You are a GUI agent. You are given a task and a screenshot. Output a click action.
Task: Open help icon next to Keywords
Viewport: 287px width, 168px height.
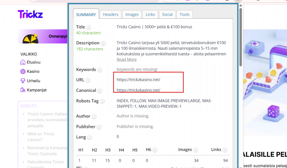100,70
